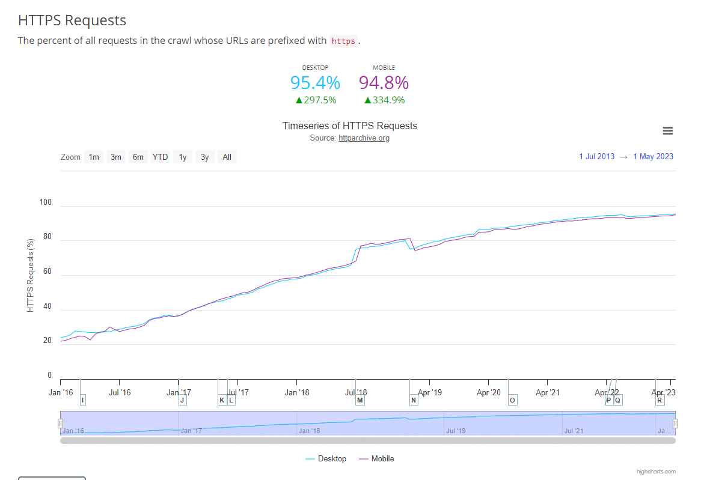
Task: Open annotation flag M
Action: coord(360,400)
